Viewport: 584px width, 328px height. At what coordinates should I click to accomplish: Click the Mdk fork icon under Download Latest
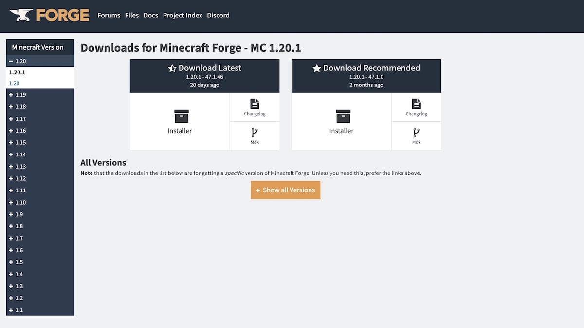[x=255, y=132]
